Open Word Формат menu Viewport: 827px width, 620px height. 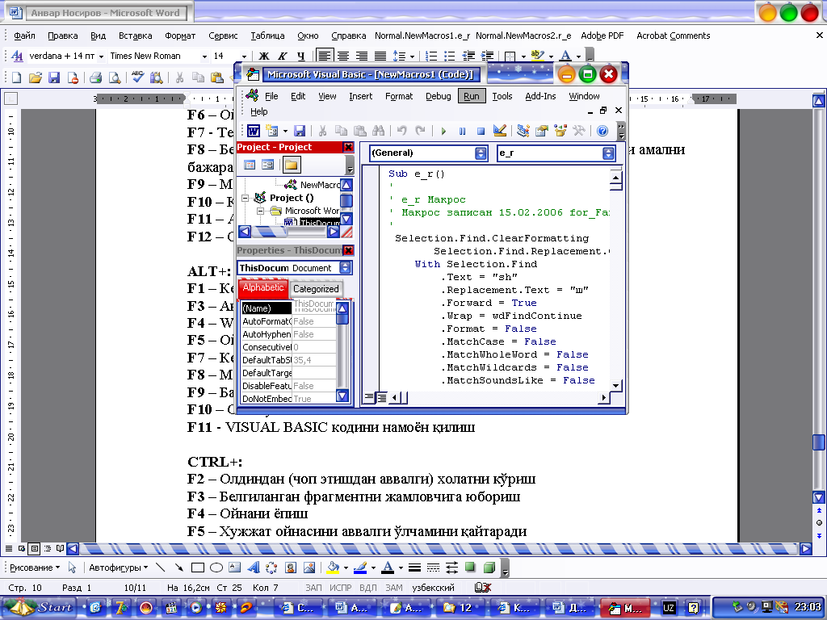click(180, 36)
